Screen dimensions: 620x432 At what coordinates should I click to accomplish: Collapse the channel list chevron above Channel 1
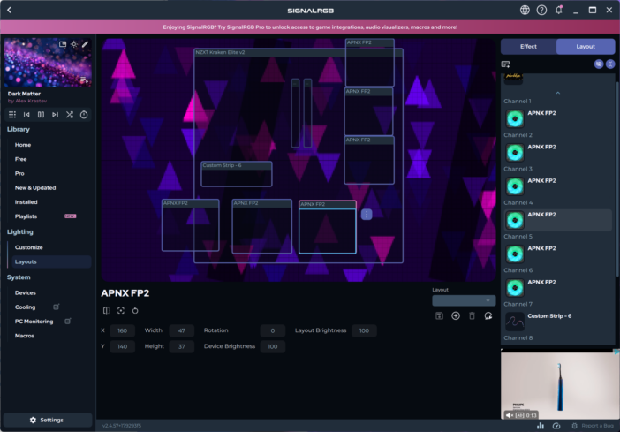coord(558,93)
